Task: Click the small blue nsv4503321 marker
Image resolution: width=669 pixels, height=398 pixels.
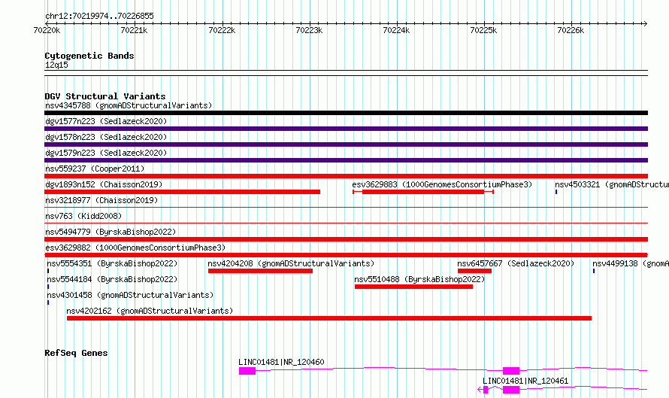Action: click(x=556, y=192)
